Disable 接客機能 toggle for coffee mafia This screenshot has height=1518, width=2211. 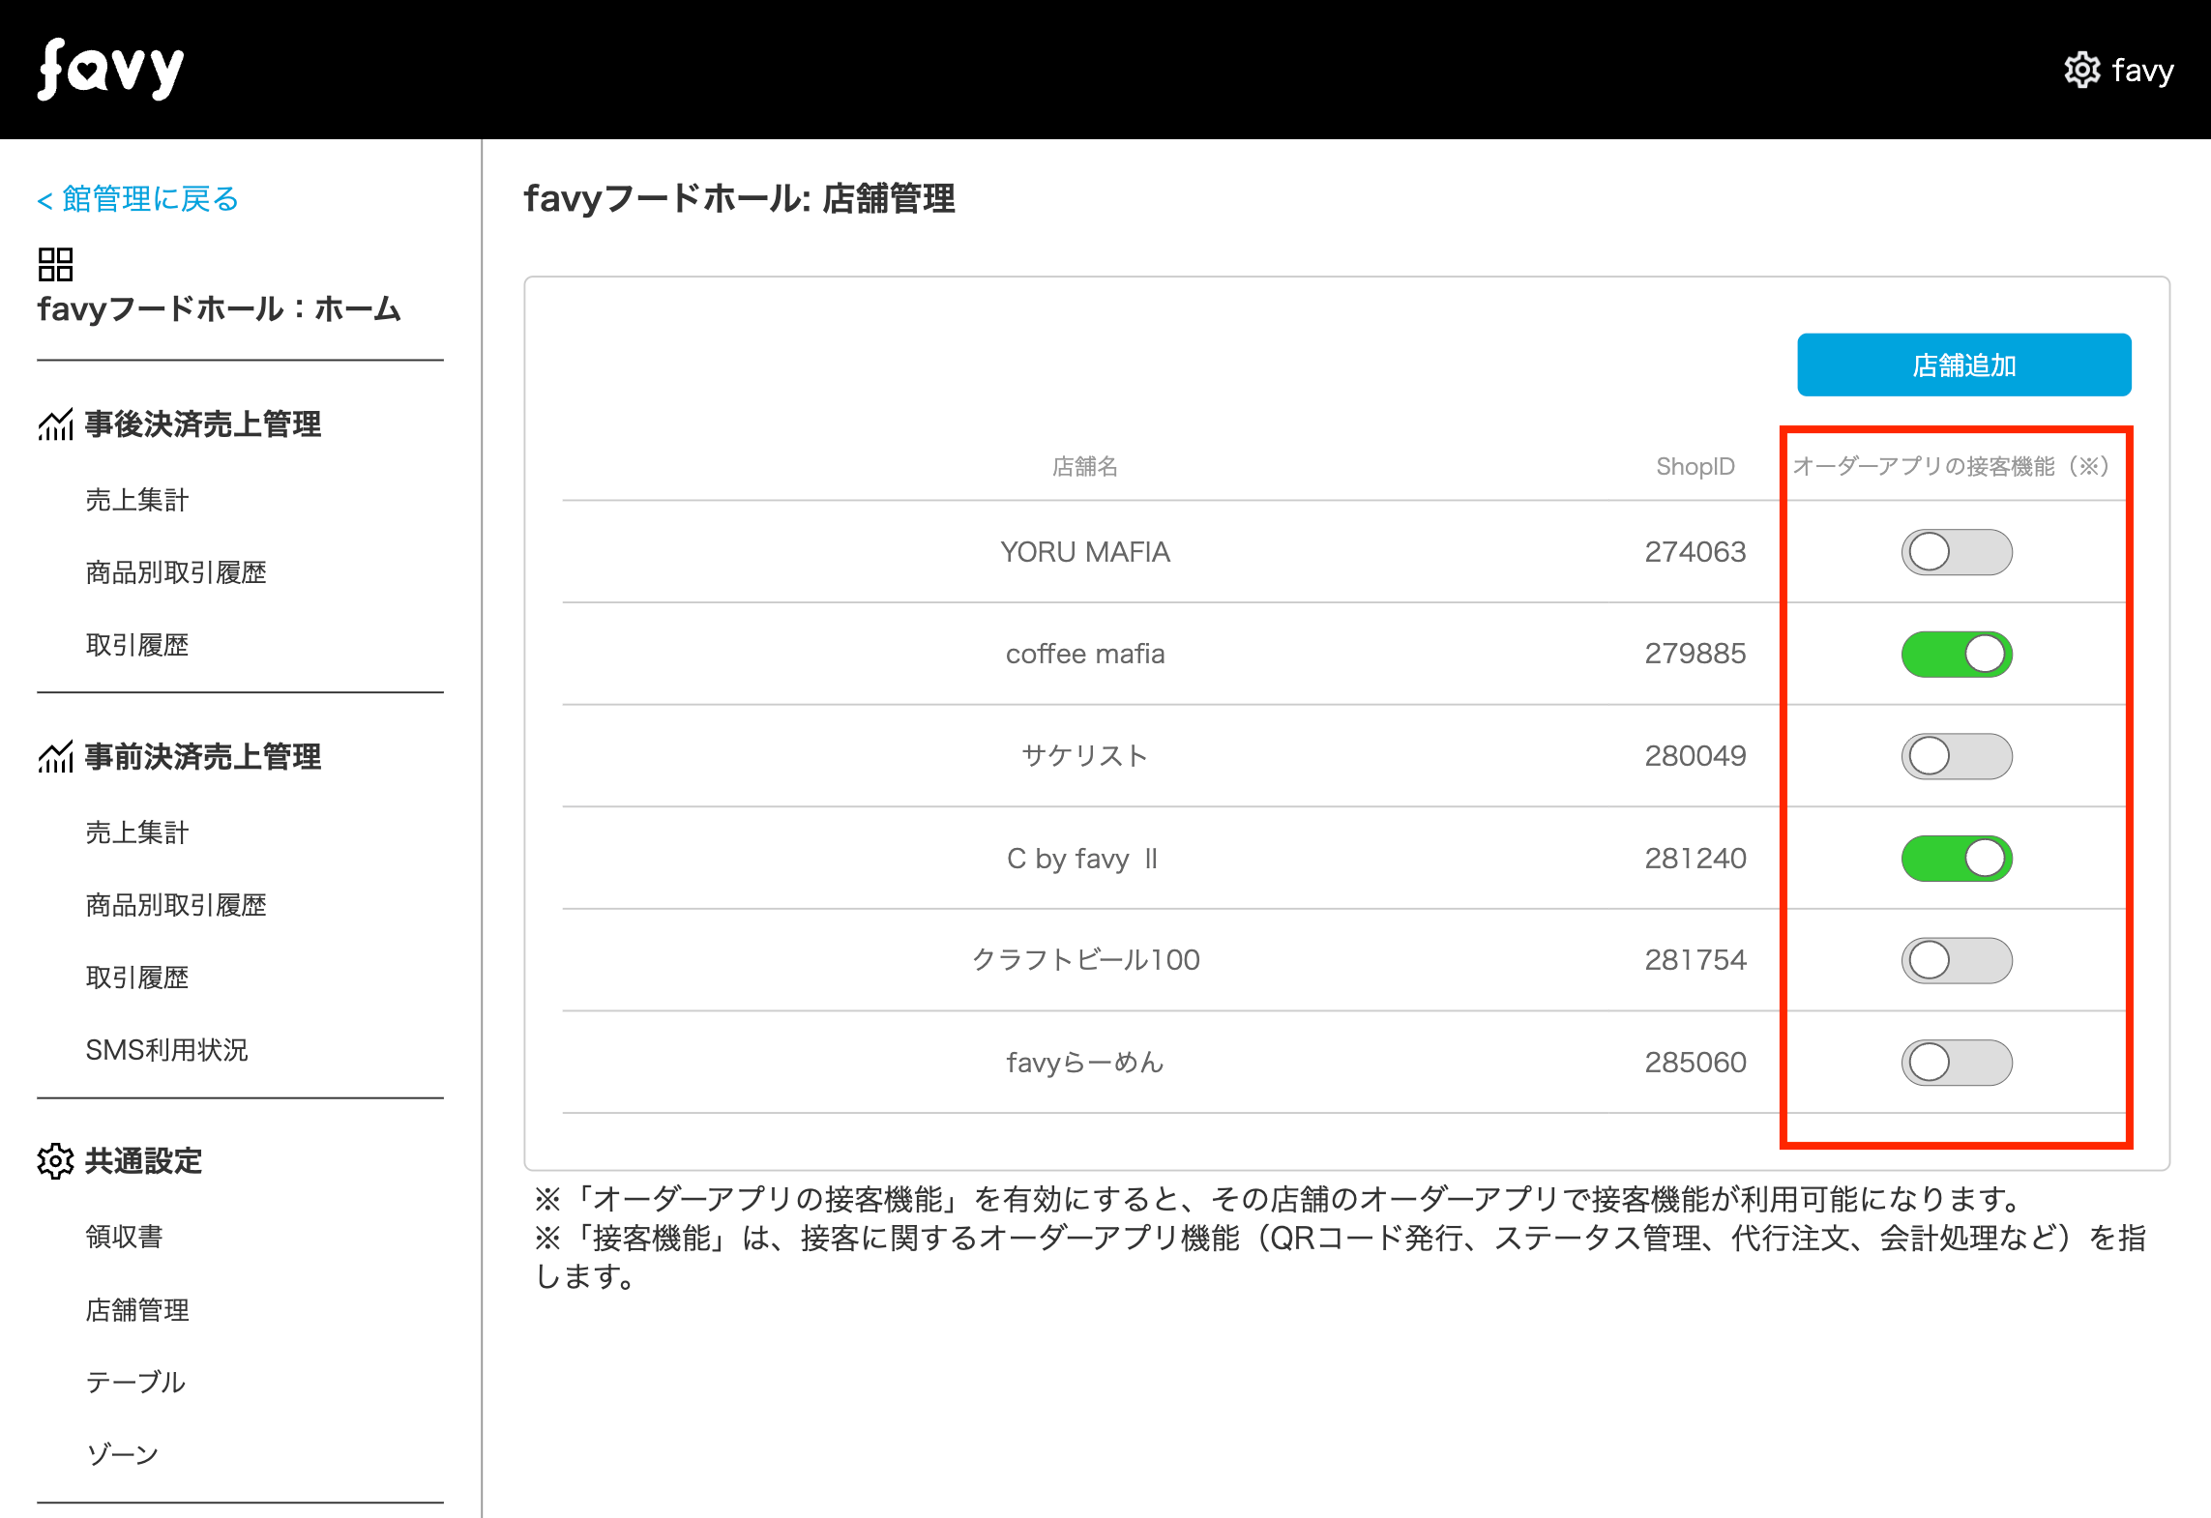tap(1957, 655)
